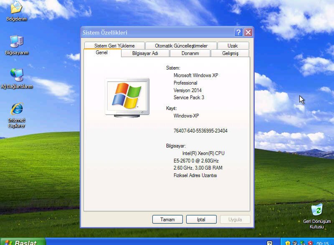Click the 'Microsoft Windows XP' text
Screen dimensions: 334x245
(x=196, y=75)
